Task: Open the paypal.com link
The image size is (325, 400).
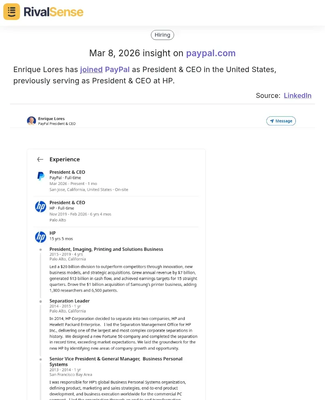Action: pyautogui.click(x=210, y=53)
